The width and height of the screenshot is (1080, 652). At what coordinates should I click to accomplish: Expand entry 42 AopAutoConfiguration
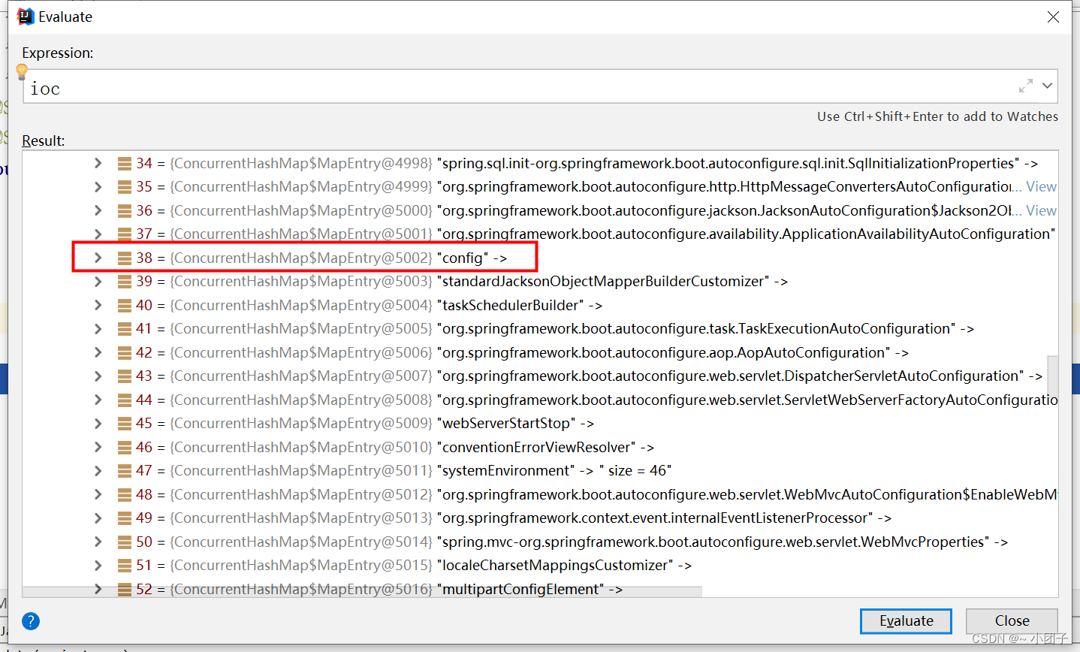[98, 352]
